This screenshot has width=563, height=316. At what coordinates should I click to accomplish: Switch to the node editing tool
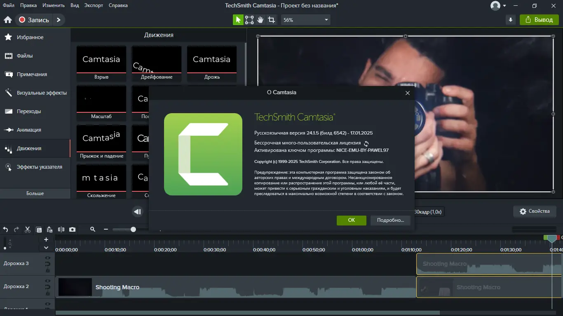point(249,20)
